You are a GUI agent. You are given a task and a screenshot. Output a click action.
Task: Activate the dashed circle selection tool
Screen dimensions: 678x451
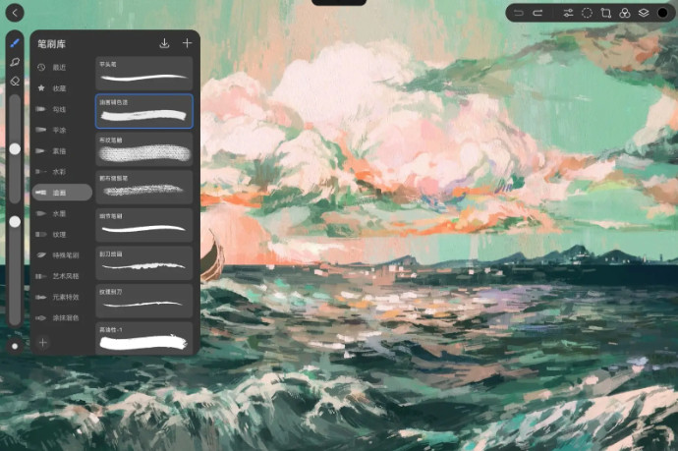(587, 13)
